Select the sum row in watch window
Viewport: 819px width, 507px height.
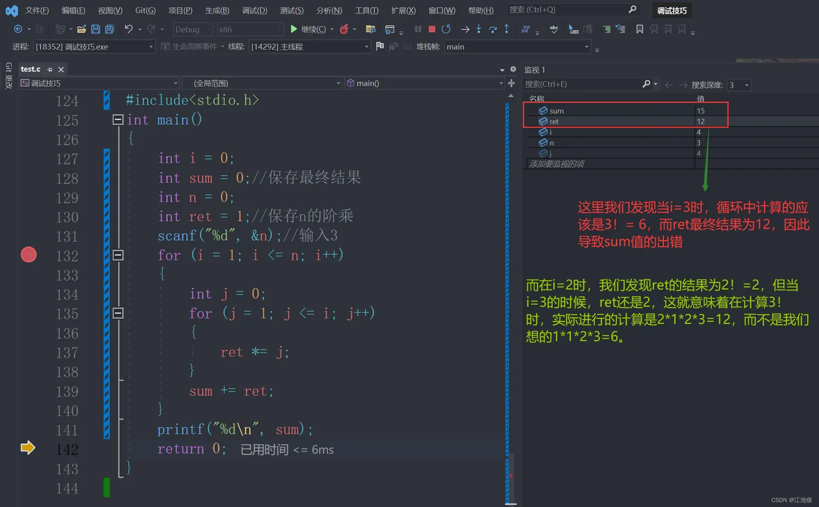(x=672, y=111)
